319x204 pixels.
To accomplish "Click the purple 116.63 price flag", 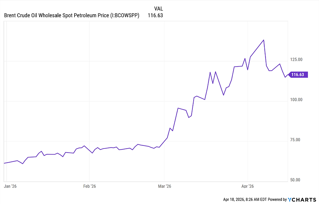I will (x=297, y=75).
